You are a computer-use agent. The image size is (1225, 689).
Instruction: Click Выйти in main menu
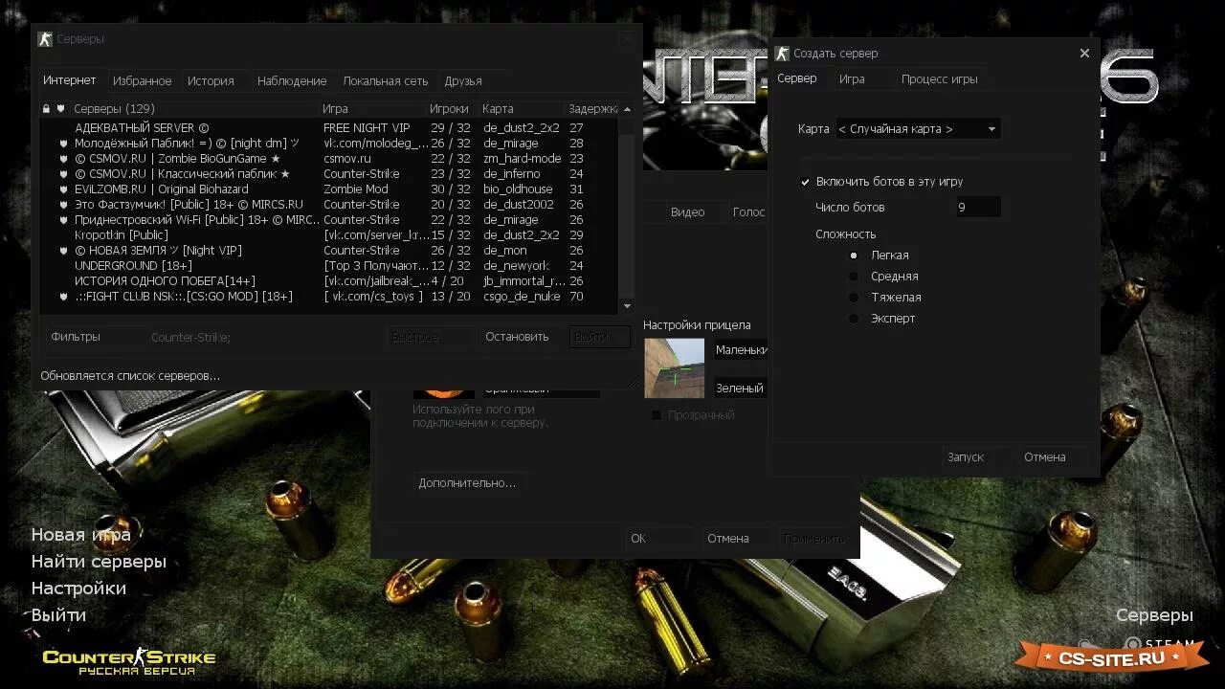click(59, 615)
